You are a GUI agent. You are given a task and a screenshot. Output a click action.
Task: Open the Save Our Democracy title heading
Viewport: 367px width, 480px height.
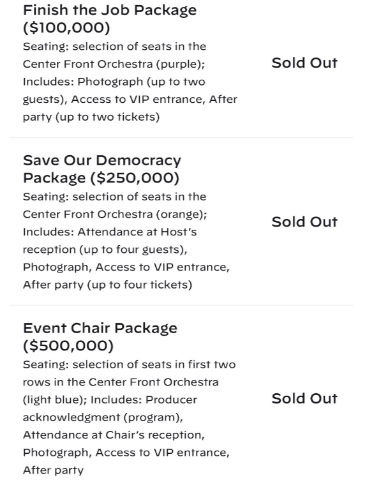[102, 160]
